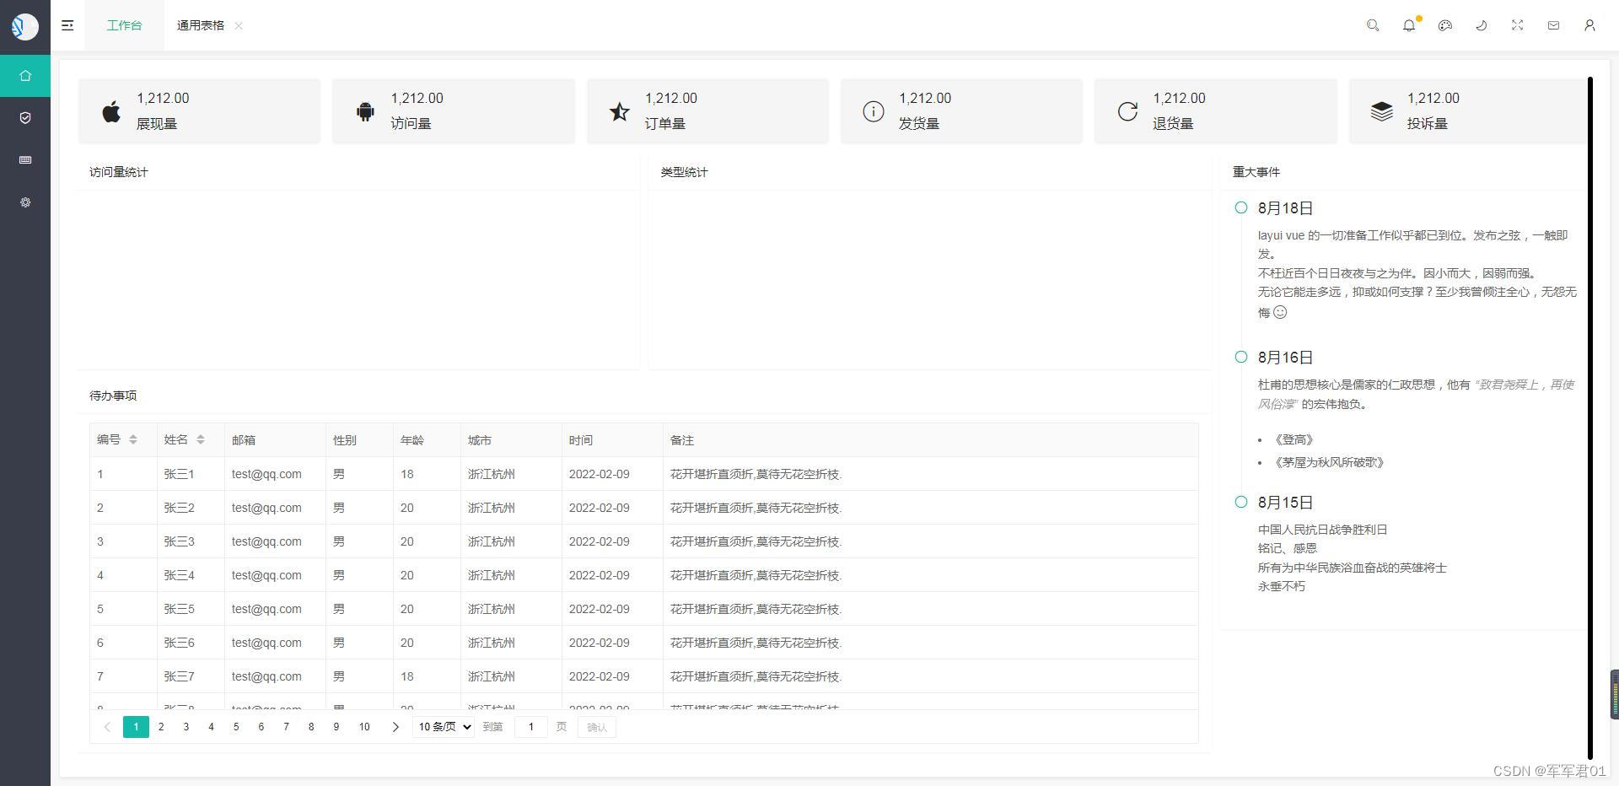
Task: Open the shield-check sidebar icon
Action: 25,118
